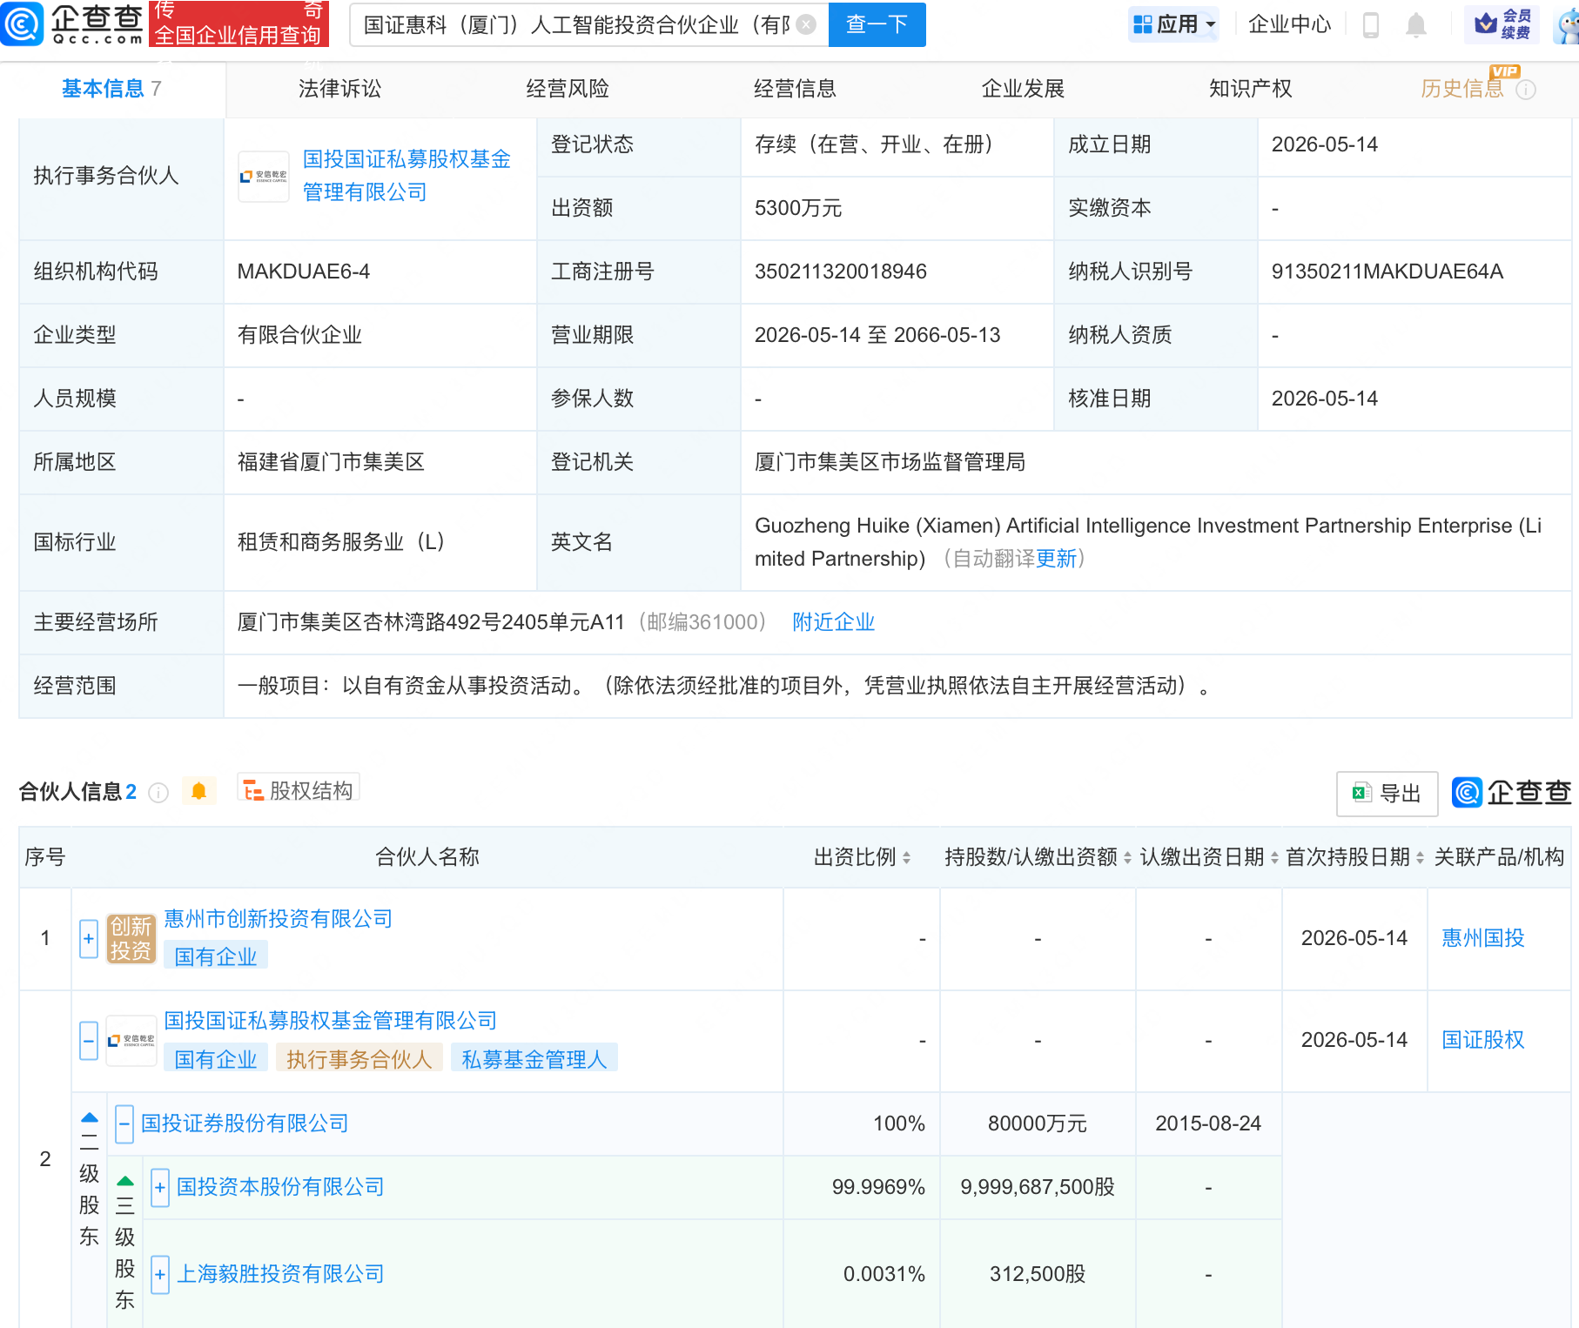Screen dimensions: 1579x1328
Task: Click 更新 for the auto-translated English name
Action: (x=1056, y=559)
